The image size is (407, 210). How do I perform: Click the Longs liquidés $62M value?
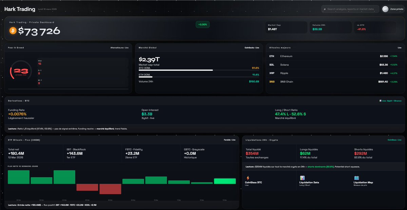[305, 154]
